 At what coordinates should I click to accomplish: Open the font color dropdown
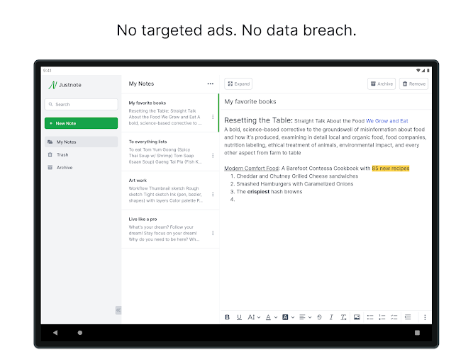point(271,317)
